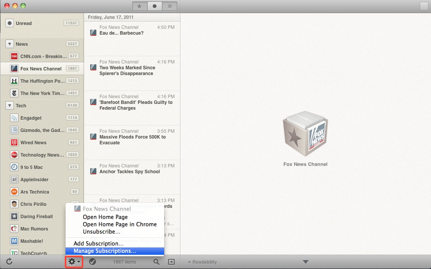Click the Unread circle icon
Screen dimensions: 431x269
[10, 23]
